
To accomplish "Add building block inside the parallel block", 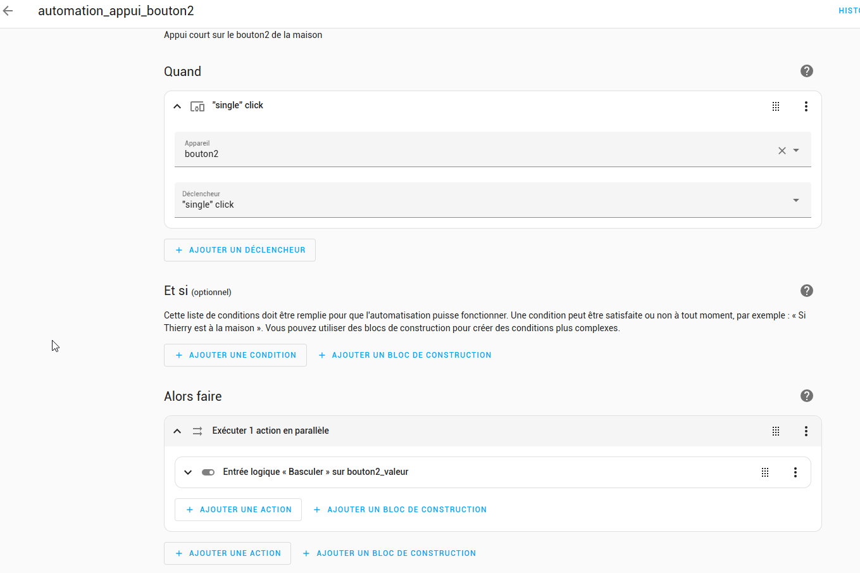I will click(400, 510).
